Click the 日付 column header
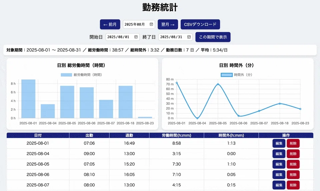 coord(38,135)
